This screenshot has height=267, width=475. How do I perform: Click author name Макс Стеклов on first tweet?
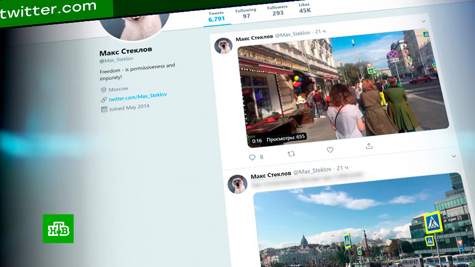pyautogui.click(x=254, y=38)
